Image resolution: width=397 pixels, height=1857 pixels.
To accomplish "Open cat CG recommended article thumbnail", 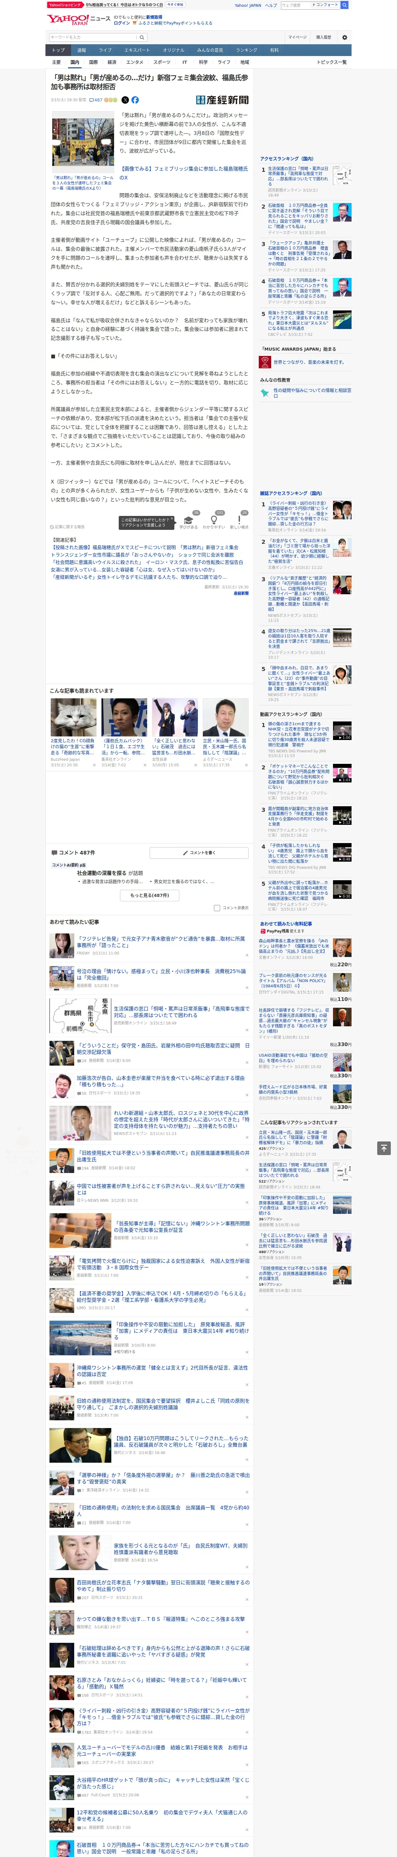I will [74, 717].
